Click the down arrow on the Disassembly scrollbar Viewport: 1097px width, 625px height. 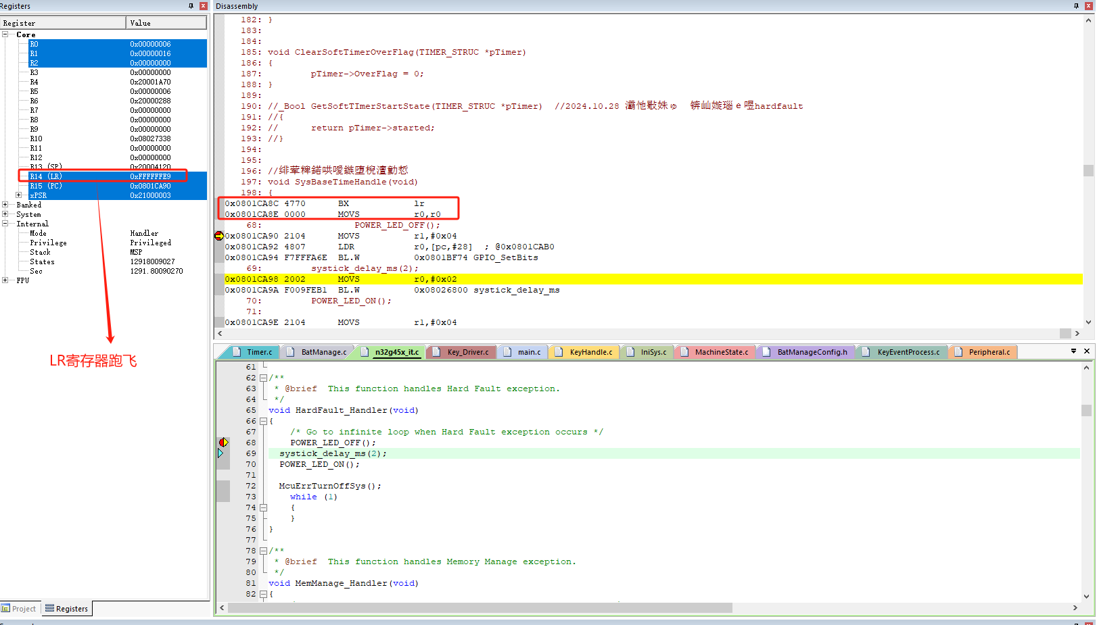[x=1088, y=322]
